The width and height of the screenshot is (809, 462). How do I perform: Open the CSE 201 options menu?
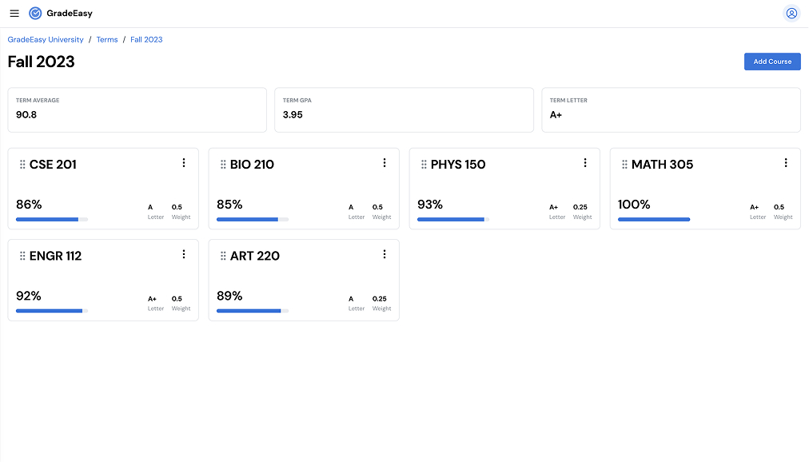click(184, 162)
